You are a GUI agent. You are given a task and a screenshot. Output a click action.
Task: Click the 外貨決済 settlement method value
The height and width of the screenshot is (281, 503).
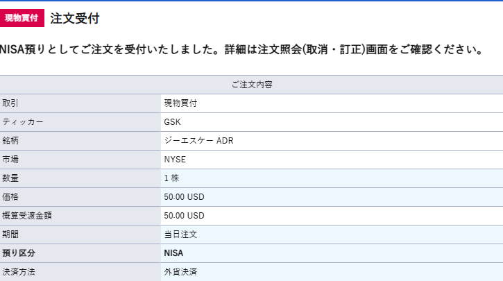(x=180, y=272)
